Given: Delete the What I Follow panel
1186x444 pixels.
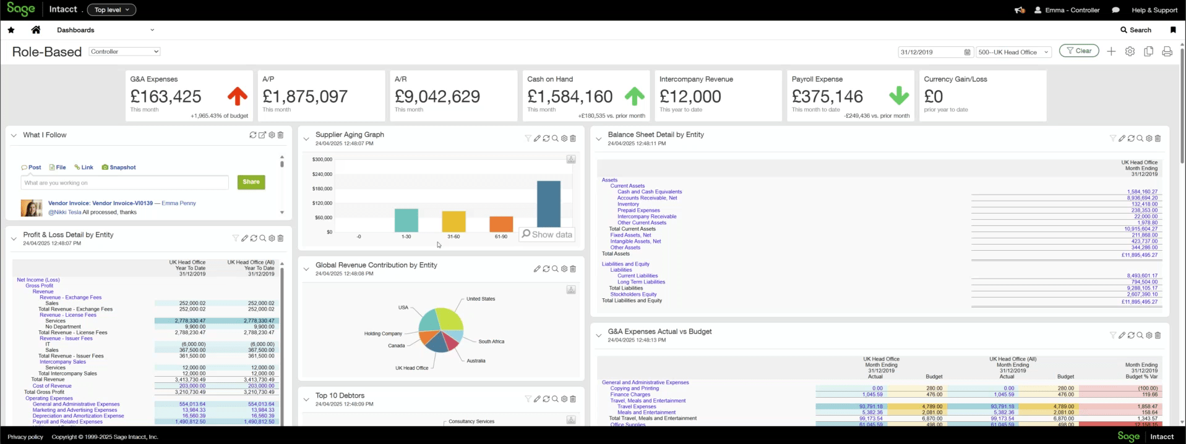Looking at the screenshot, I should point(280,135).
